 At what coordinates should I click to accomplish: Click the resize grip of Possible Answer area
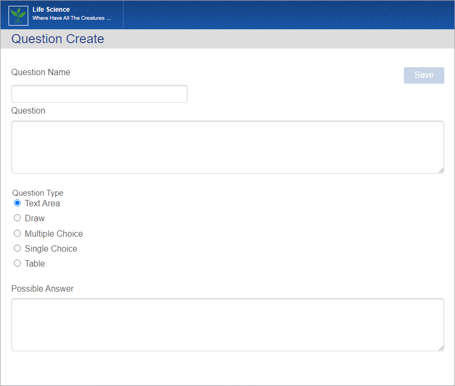click(441, 348)
